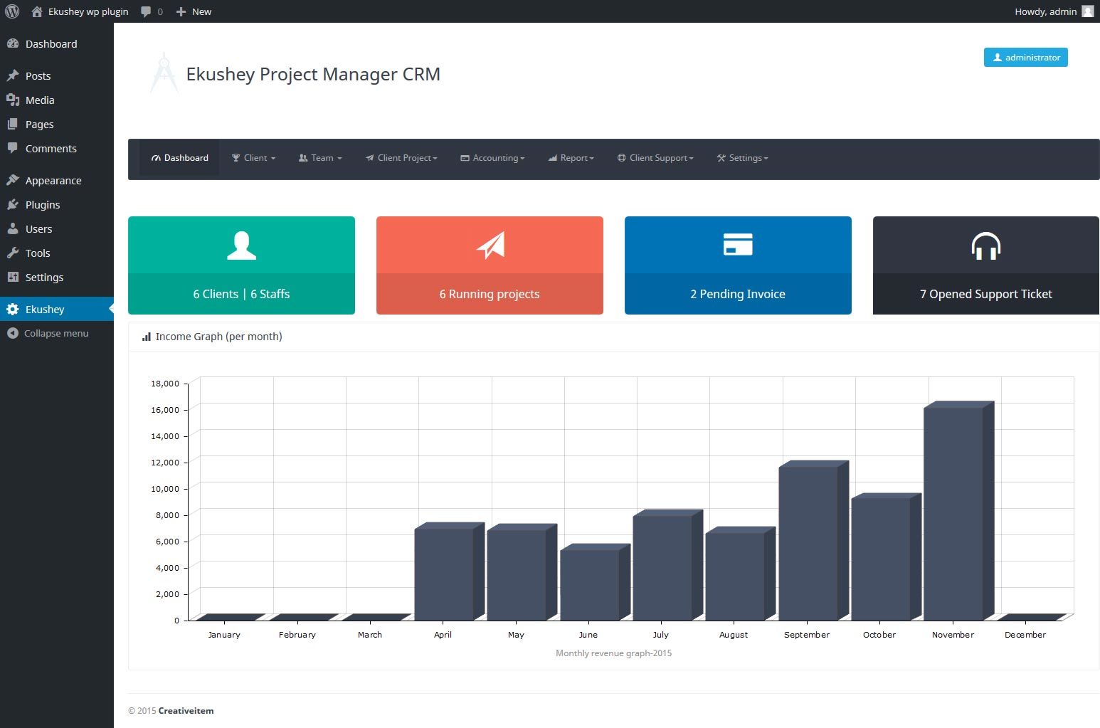Open 6 Running projects
This screenshot has height=728, width=1100.
click(x=490, y=294)
